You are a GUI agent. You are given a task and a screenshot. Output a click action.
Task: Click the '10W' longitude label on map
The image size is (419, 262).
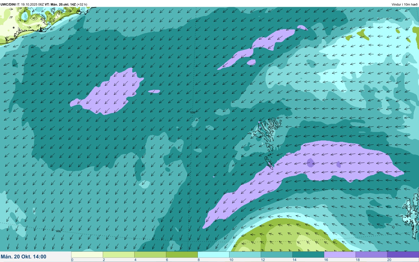point(192,112)
